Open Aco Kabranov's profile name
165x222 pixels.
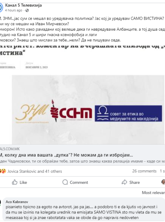click(x=17, y=202)
